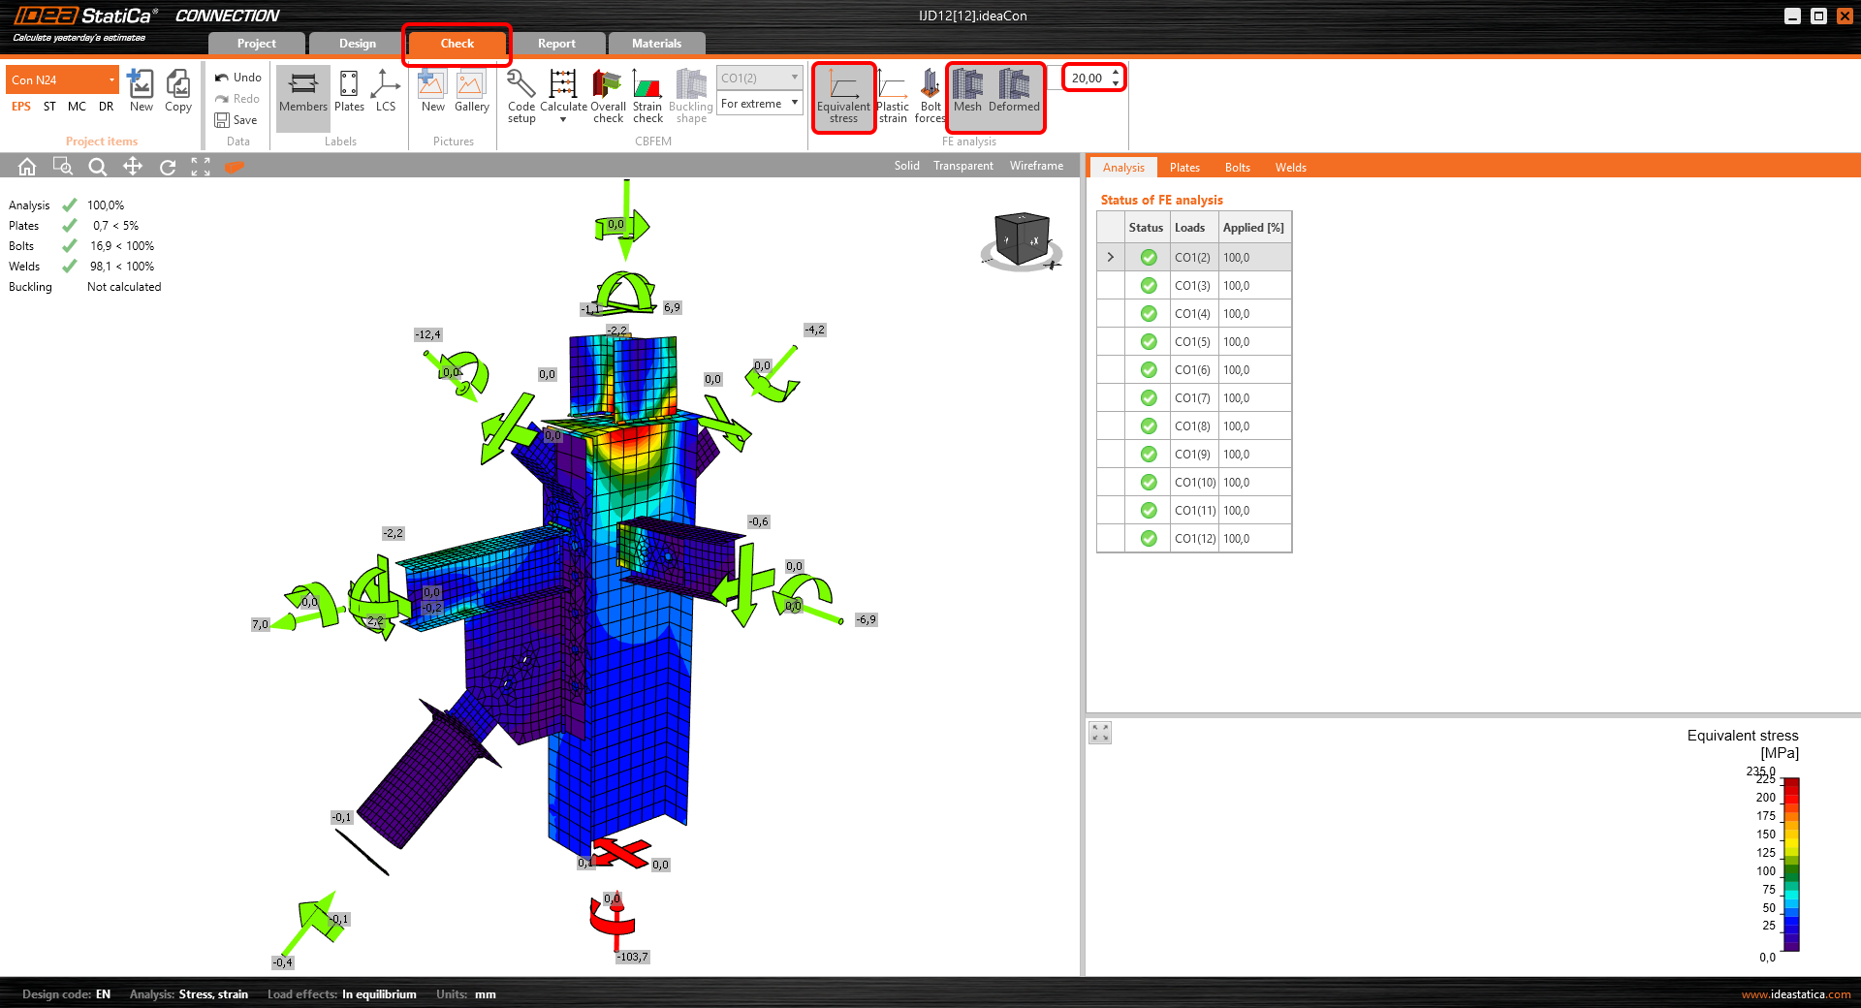Screen dimensions: 1861x1008
Task: Select the Welds results tab
Action: pos(1291,168)
